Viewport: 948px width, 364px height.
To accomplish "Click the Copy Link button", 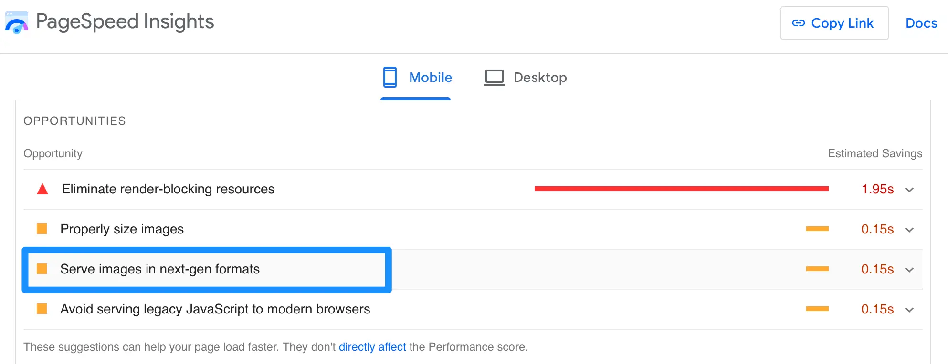I will coord(834,23).
